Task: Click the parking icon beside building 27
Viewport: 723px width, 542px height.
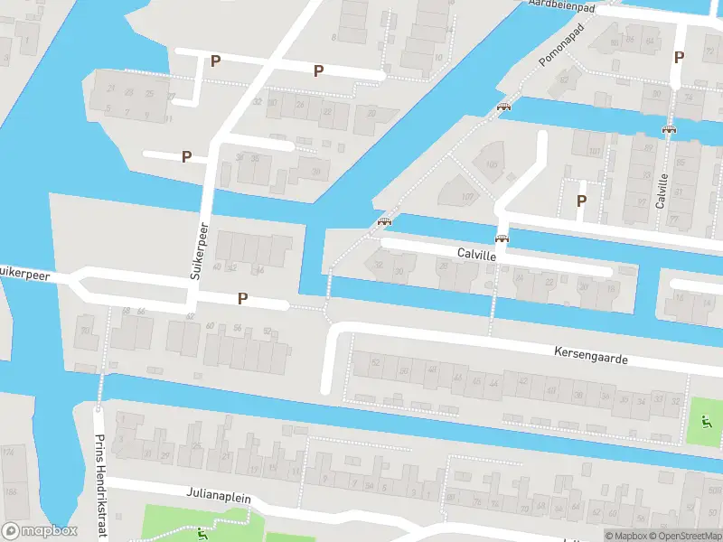Action: (x=215, y=61)
